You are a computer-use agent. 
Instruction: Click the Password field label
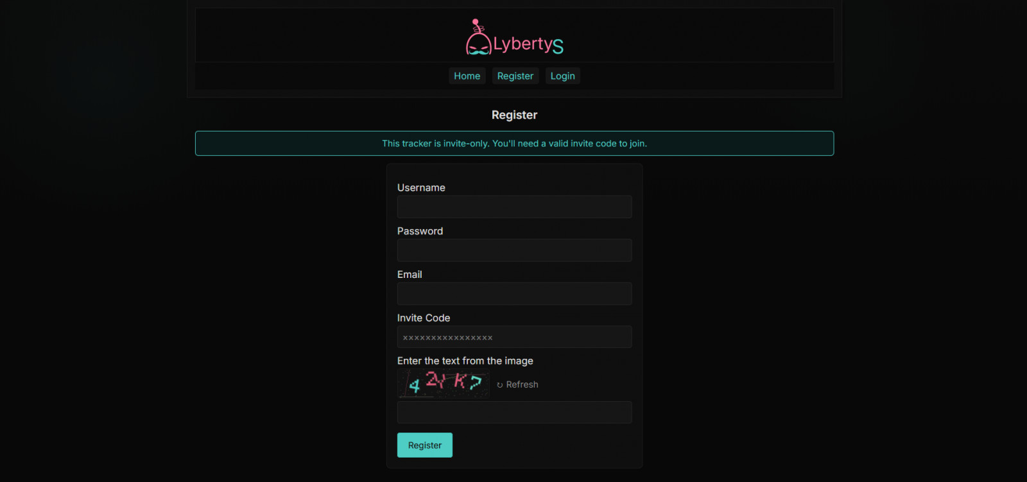420,231
